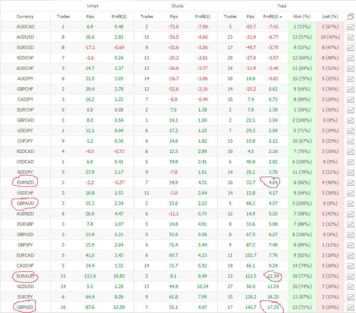This screenshot has height=313, width=356.
Task: Open the chart icon for AUDCAD row
Action: pyautogui.click(x=350, y=27)
